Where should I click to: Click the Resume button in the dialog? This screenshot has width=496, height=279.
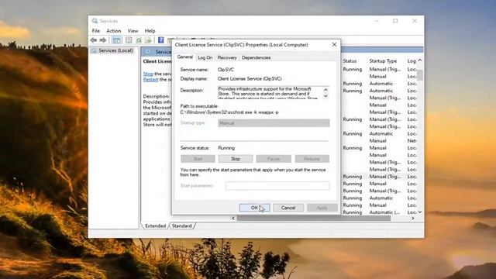point(312,159)
